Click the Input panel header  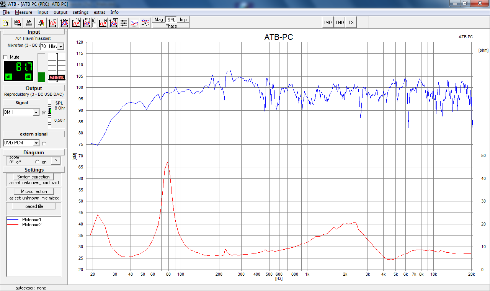34,32
